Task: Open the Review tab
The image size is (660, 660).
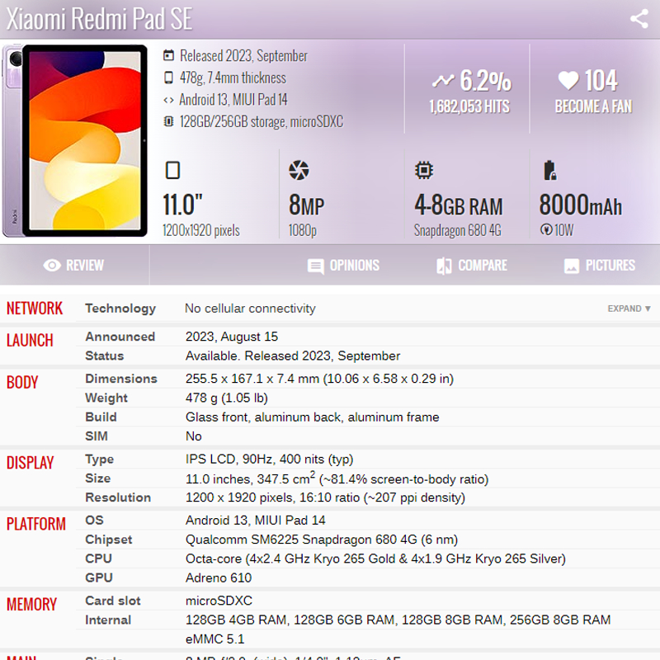Action: (74, 266)
